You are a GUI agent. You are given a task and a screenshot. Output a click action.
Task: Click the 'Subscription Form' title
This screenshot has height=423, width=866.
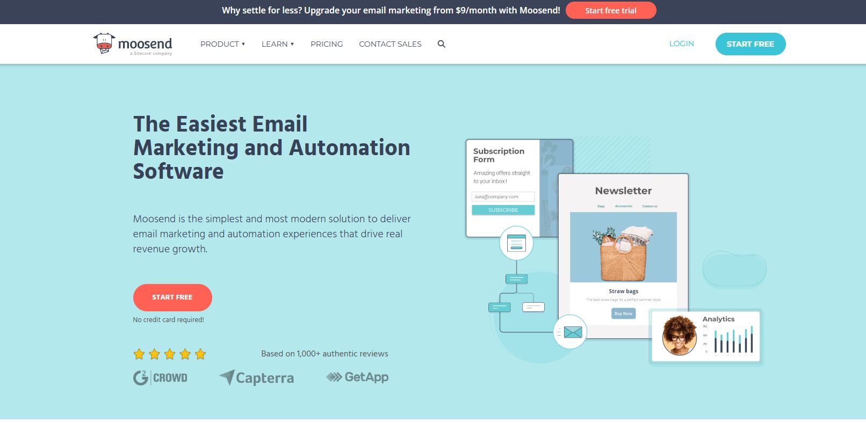[499, 155]
